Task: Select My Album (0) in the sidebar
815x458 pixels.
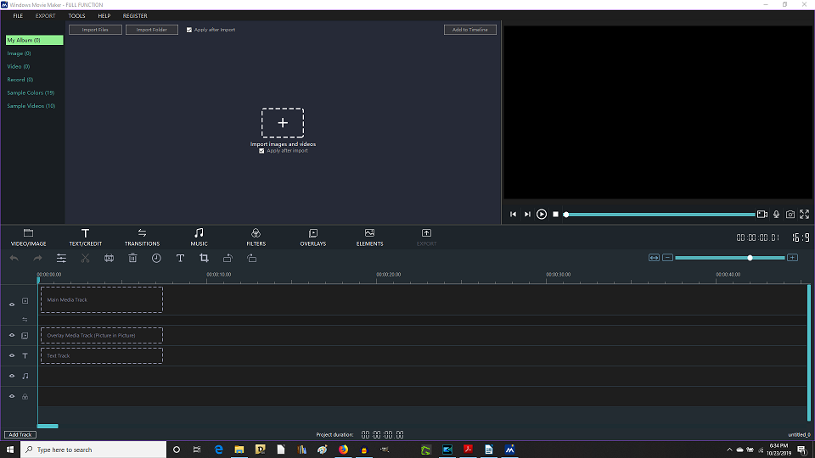Action: pyautogui.click(x=34, y=40)
